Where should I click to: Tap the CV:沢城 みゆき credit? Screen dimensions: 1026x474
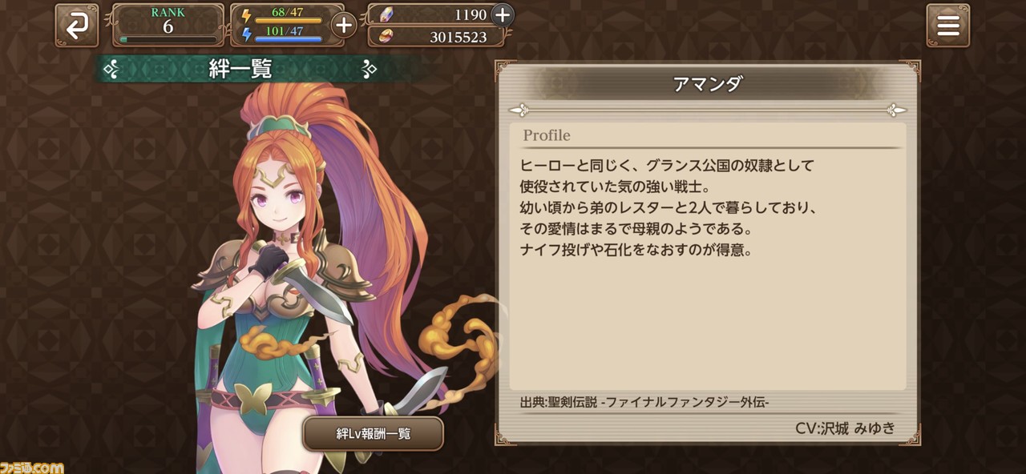(845, 428)
